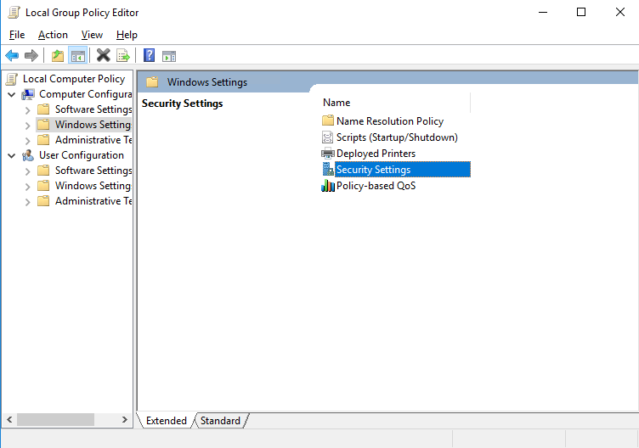Image resolution: width=639 pixels, height=448 pixels.
Task: Switch to the Standard tab
Action: (x=220, y=421)
